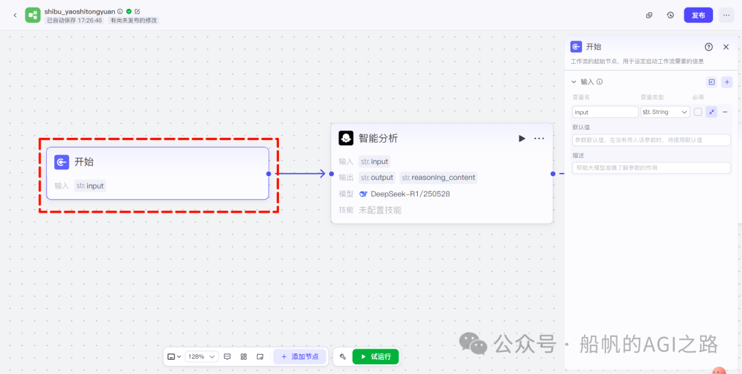
Task: Click the str.reasoning_content tag
Action: click(438, 178)
